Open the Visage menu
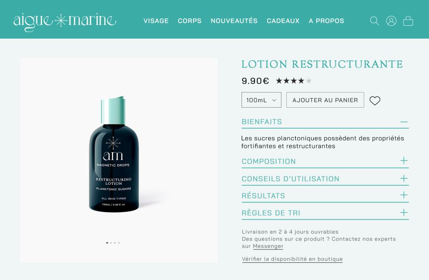 click(156, 21)
